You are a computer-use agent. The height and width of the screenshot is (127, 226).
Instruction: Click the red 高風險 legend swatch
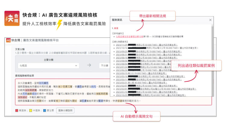click(x=17, y=110)
